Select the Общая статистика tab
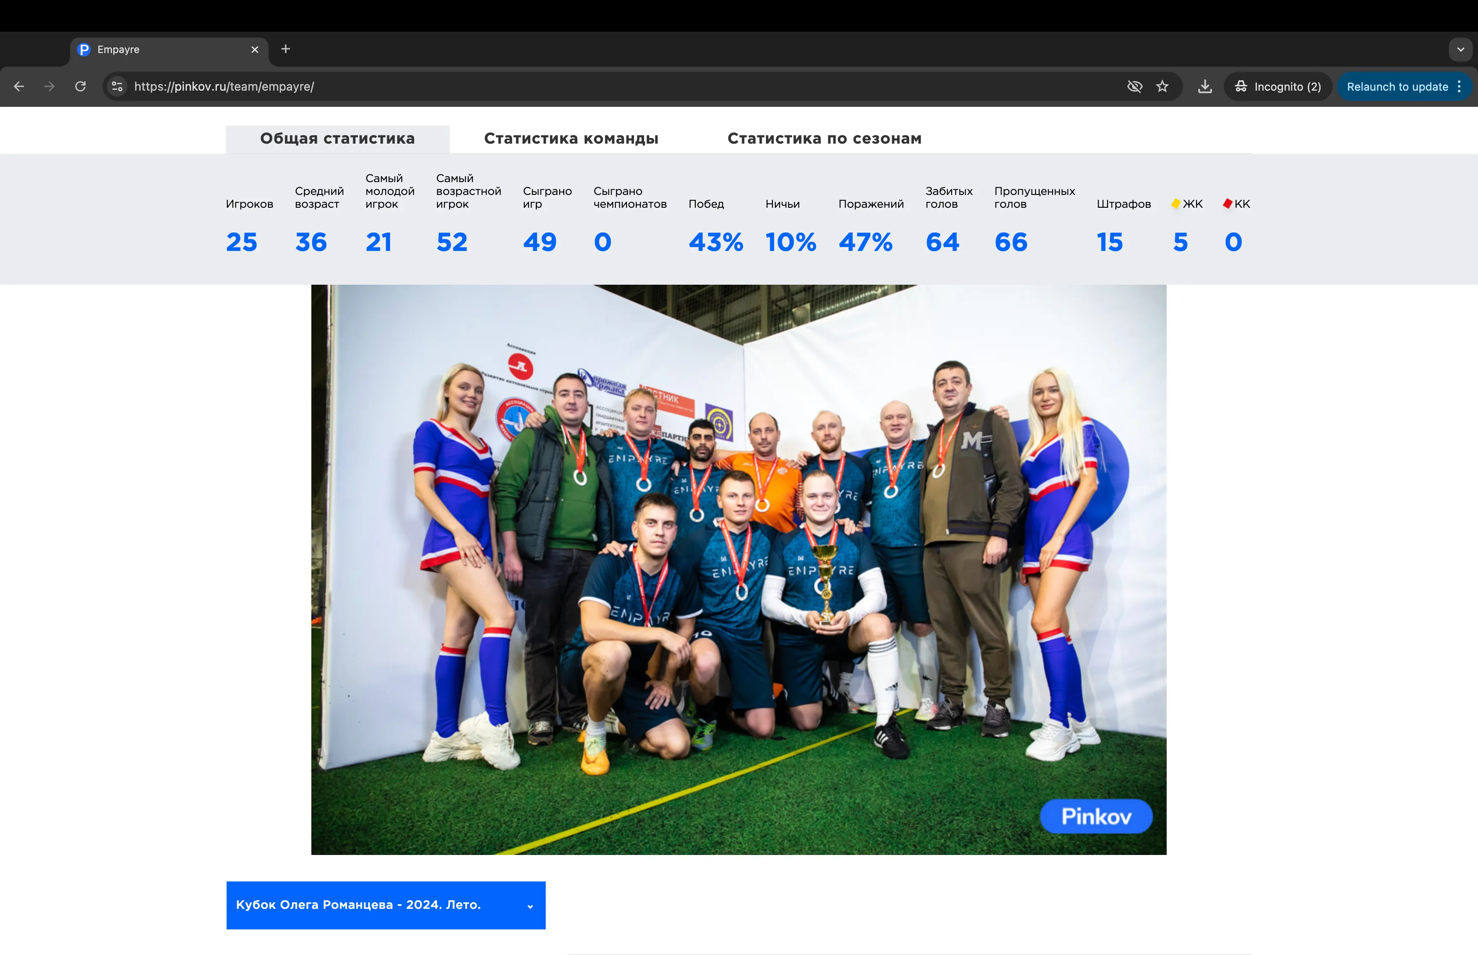 point(337,139)
